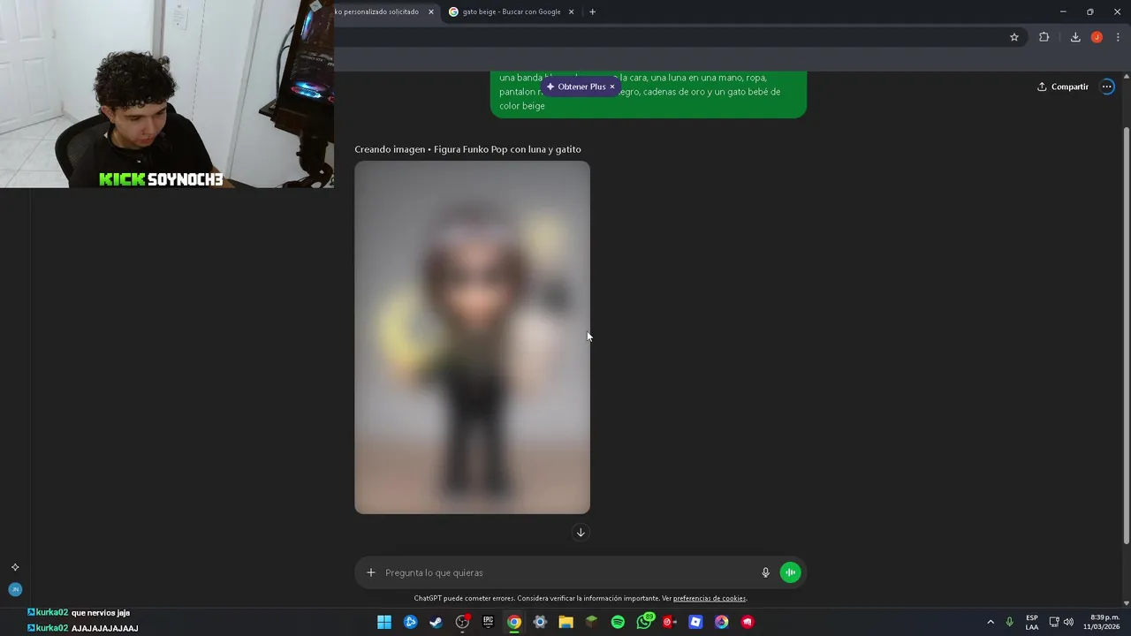
Task: Show hidden system tray icons
Action: 991,622
